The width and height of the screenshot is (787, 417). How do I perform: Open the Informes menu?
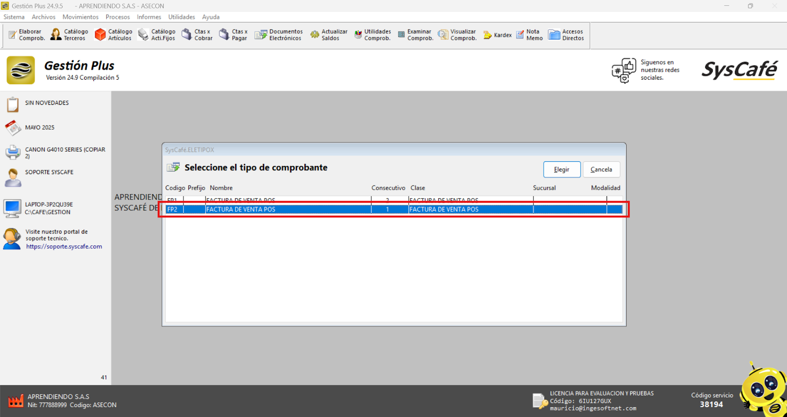point(149,17)
